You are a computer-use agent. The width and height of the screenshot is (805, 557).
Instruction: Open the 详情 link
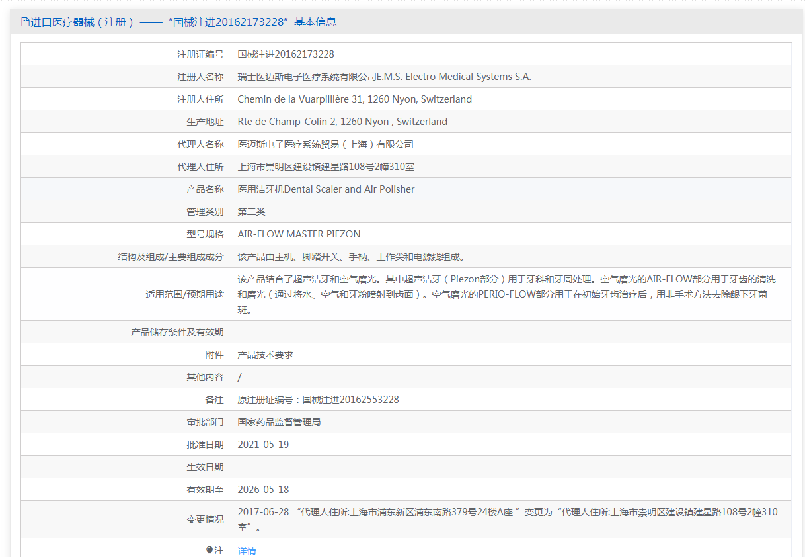[x=247, y=550]
